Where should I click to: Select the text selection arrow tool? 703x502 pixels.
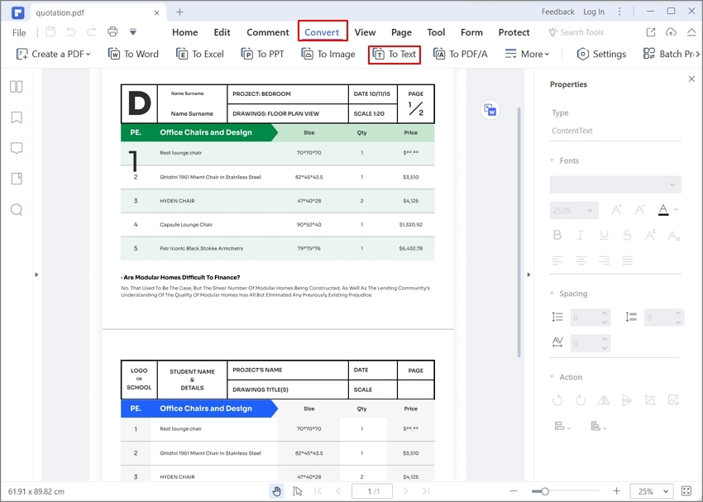pos(298,490)
